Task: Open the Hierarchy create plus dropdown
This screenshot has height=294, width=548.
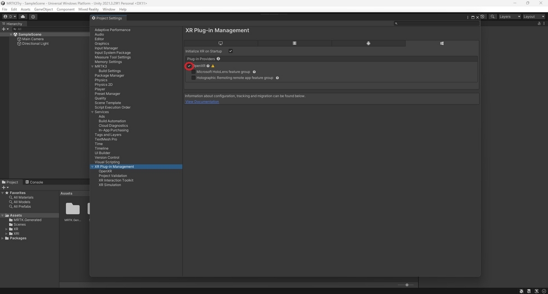Action: coord(5,29)
